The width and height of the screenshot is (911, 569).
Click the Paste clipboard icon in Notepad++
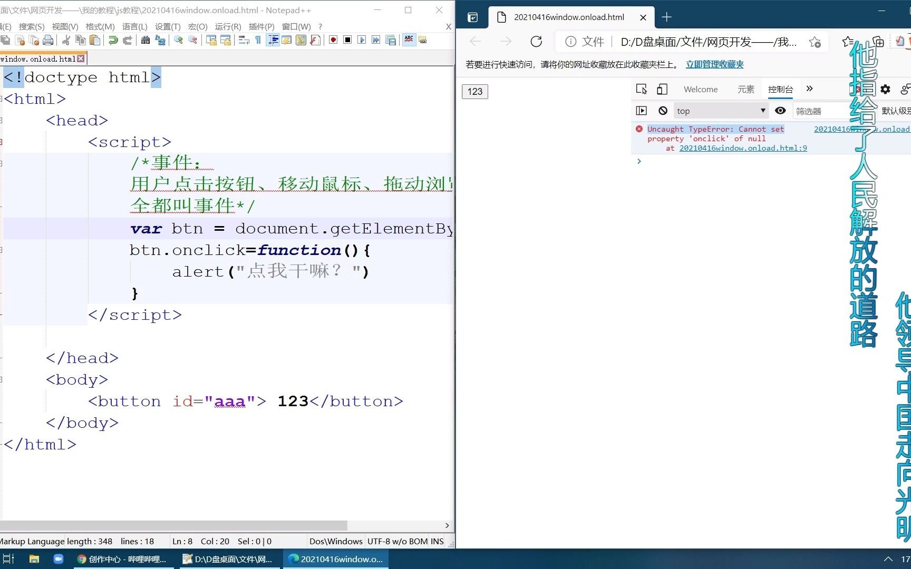click(x=95, y=40)
